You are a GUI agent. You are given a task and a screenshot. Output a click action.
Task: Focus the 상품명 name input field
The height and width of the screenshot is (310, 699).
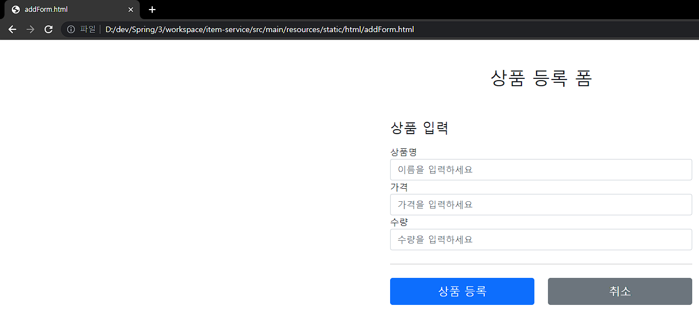point(541,170)
